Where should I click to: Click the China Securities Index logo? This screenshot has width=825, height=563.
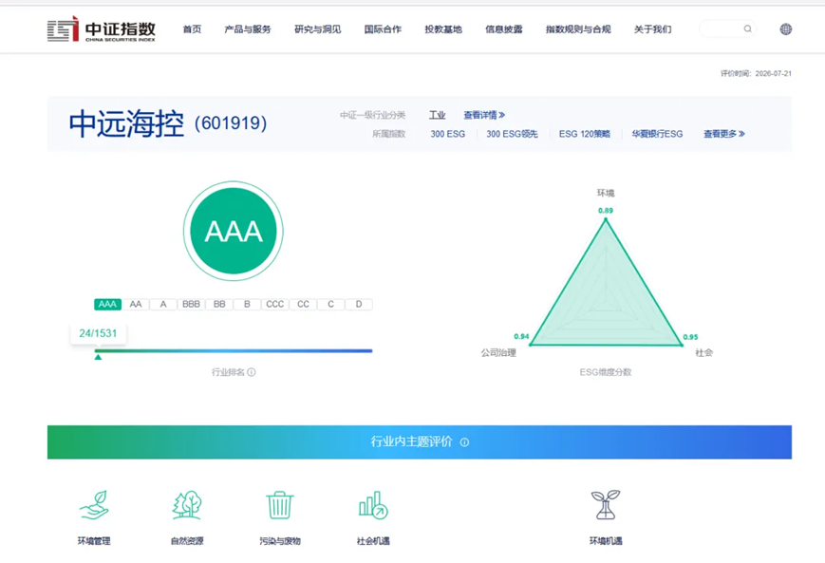pos(101,28)
